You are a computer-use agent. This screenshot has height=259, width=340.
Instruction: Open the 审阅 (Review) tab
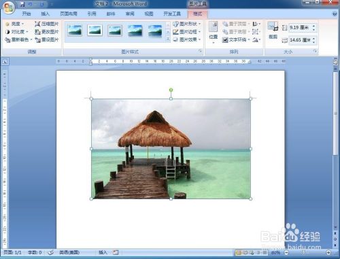click(130, 14)
